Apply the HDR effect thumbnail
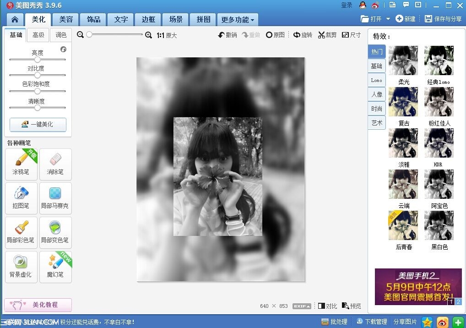 (439, 143)
